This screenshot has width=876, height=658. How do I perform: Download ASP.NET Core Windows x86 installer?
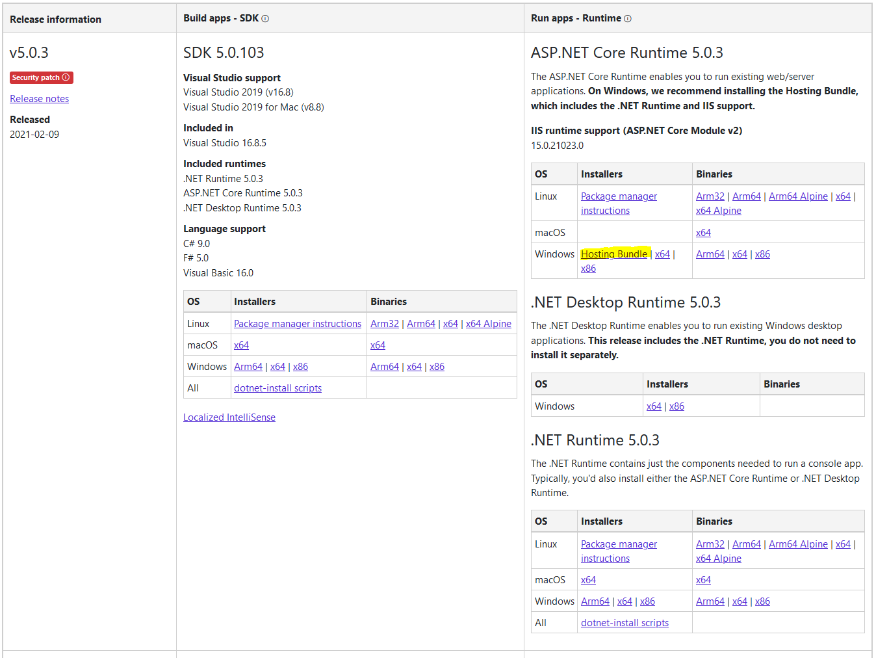588,269
